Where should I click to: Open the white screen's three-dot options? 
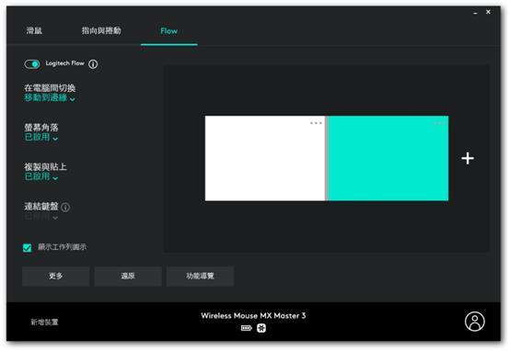[316, 123]
